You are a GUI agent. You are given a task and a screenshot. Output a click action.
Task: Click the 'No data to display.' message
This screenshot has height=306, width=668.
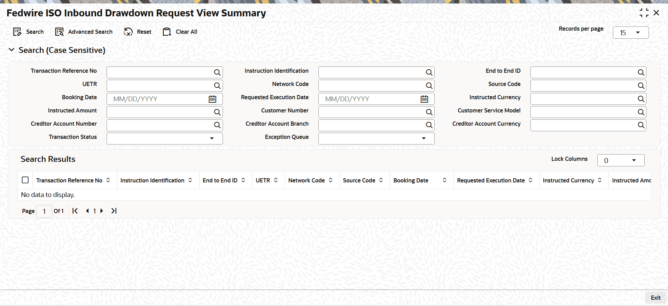[x=48, y=195]
